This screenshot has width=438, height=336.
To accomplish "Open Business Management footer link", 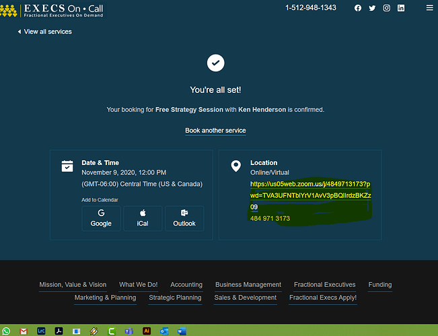I will pos(248,285).
